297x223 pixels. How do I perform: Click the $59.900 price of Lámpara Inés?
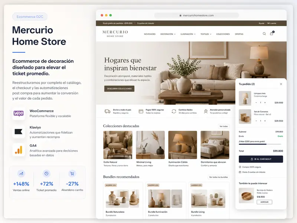point(279,103)
